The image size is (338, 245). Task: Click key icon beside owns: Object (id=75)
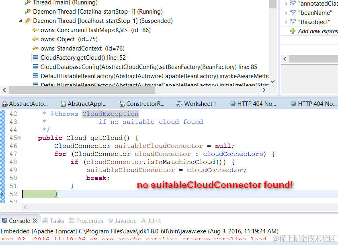35,39
